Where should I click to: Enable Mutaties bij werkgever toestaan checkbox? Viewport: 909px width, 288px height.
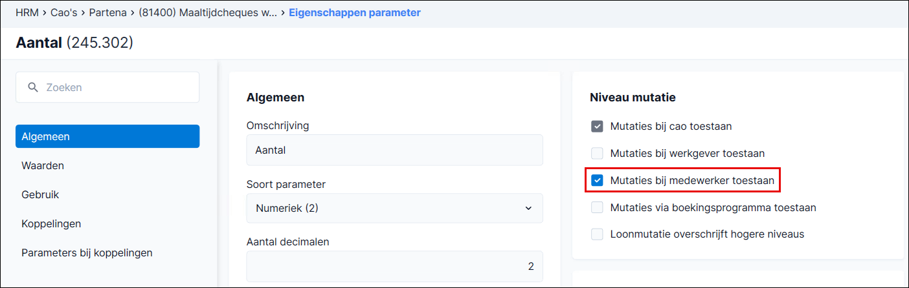[x=597, y=154]
